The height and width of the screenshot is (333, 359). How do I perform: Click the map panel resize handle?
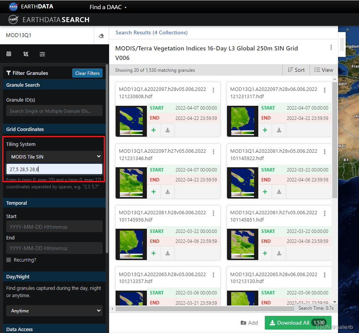342,44
